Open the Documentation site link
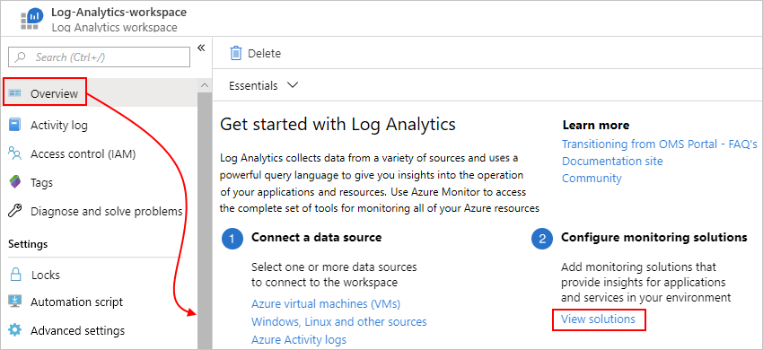The image size is (763, 350). pos(612,162)
